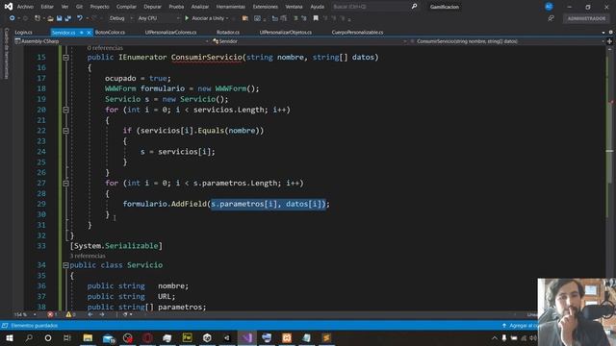This screenshot has width=616, height=346.
Task: Click the bookmark toolbar icon
Action: click(316, 18)
